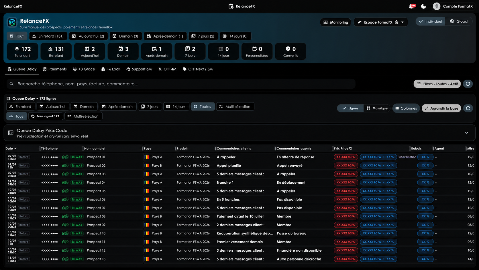Filter by En retard (131) chip
The image size is (479, 270).
tap(48, 36)
